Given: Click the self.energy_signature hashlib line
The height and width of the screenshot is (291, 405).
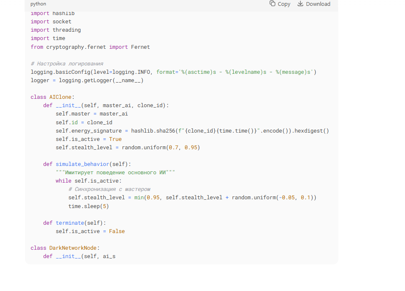Looking at the screenshot, I should (x=192, y=131).
